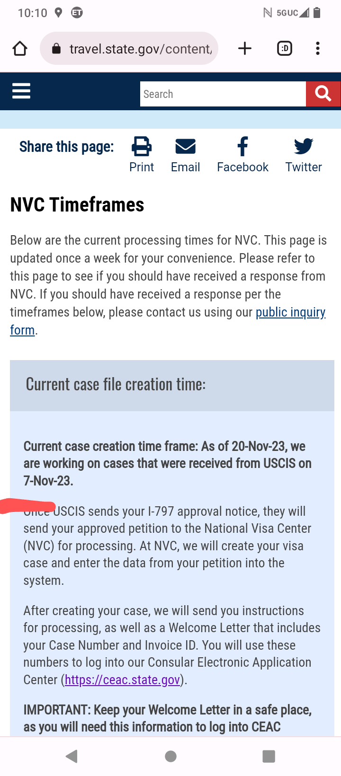Tap the Android recents square button
The width and height of the screenshot is (341, 776).
[x=269, y=756]
